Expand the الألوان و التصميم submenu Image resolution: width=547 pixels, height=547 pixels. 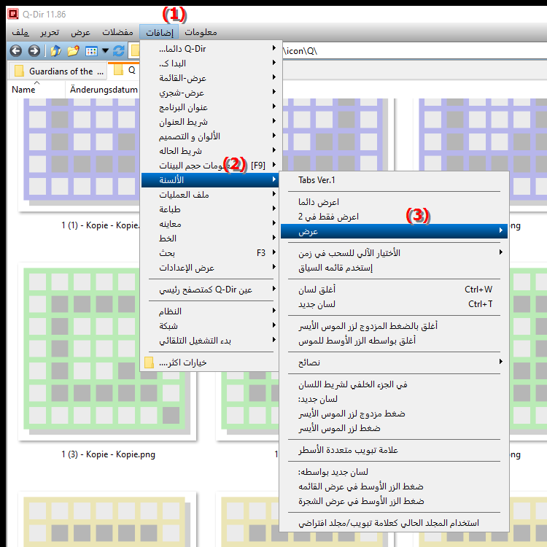(210, 136)
